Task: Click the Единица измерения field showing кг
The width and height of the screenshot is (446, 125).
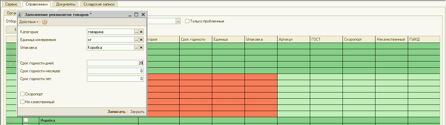Action: click(111, 40)
